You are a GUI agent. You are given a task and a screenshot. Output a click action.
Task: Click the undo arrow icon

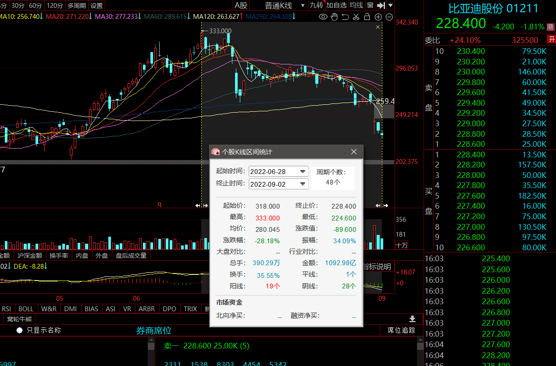345,17
